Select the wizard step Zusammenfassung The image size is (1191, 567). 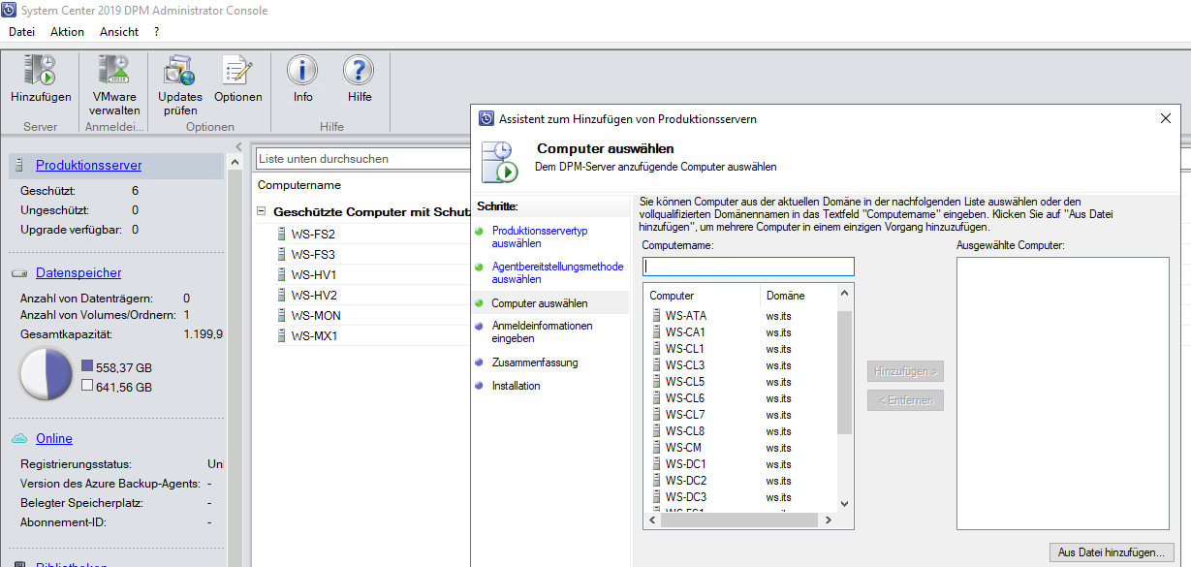click(535, 362)
